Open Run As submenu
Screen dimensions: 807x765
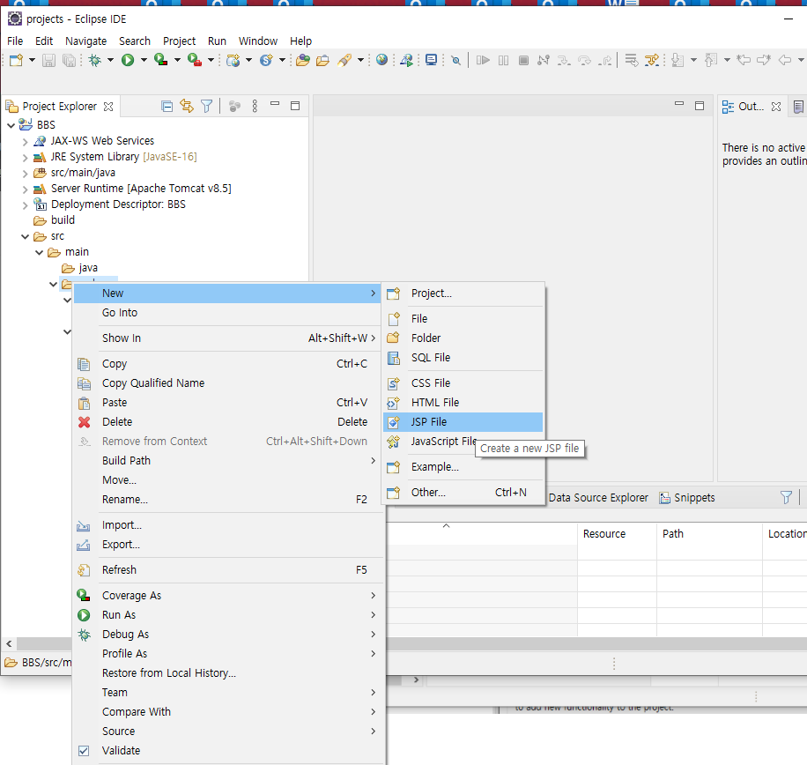click(x=228, y=615)
